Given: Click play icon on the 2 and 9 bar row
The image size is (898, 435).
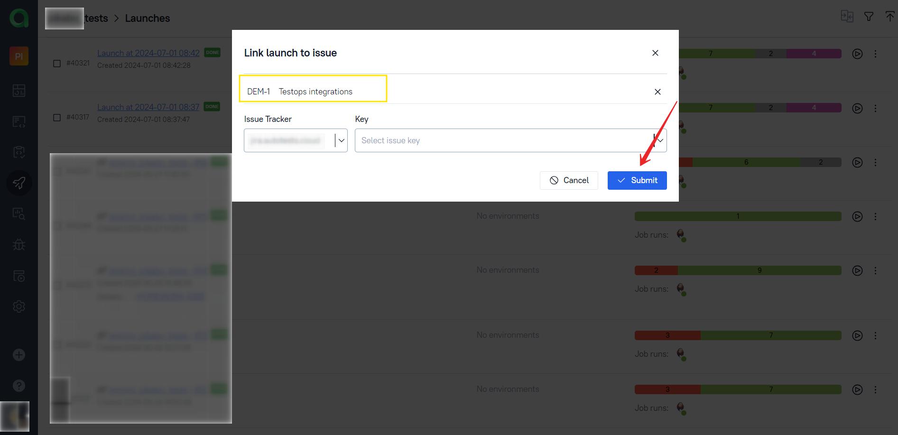Looking at the screenshot, I should (857, 270).
